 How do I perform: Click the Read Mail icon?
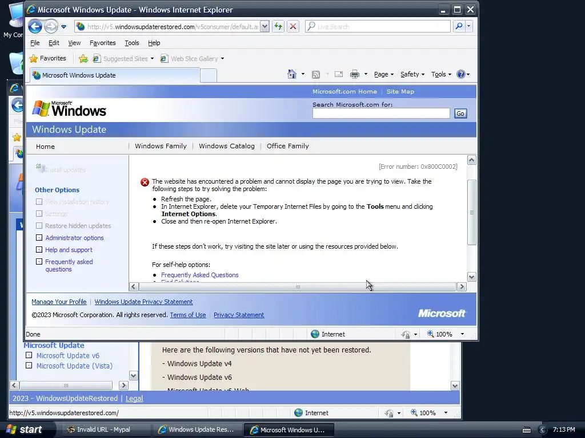pyautogui.click(x=338, y=74)
